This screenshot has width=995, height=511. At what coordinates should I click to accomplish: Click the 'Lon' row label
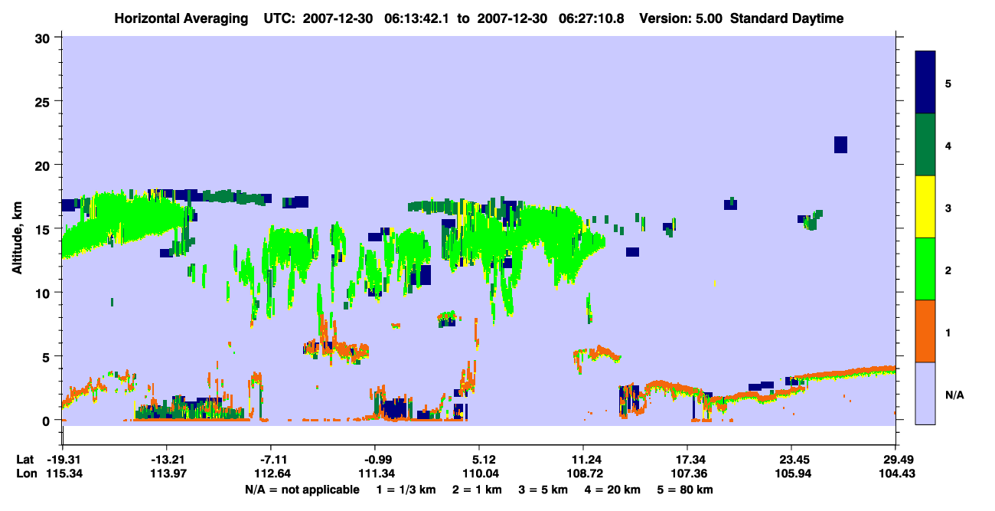pyautogui.click(x=25, y=473)
